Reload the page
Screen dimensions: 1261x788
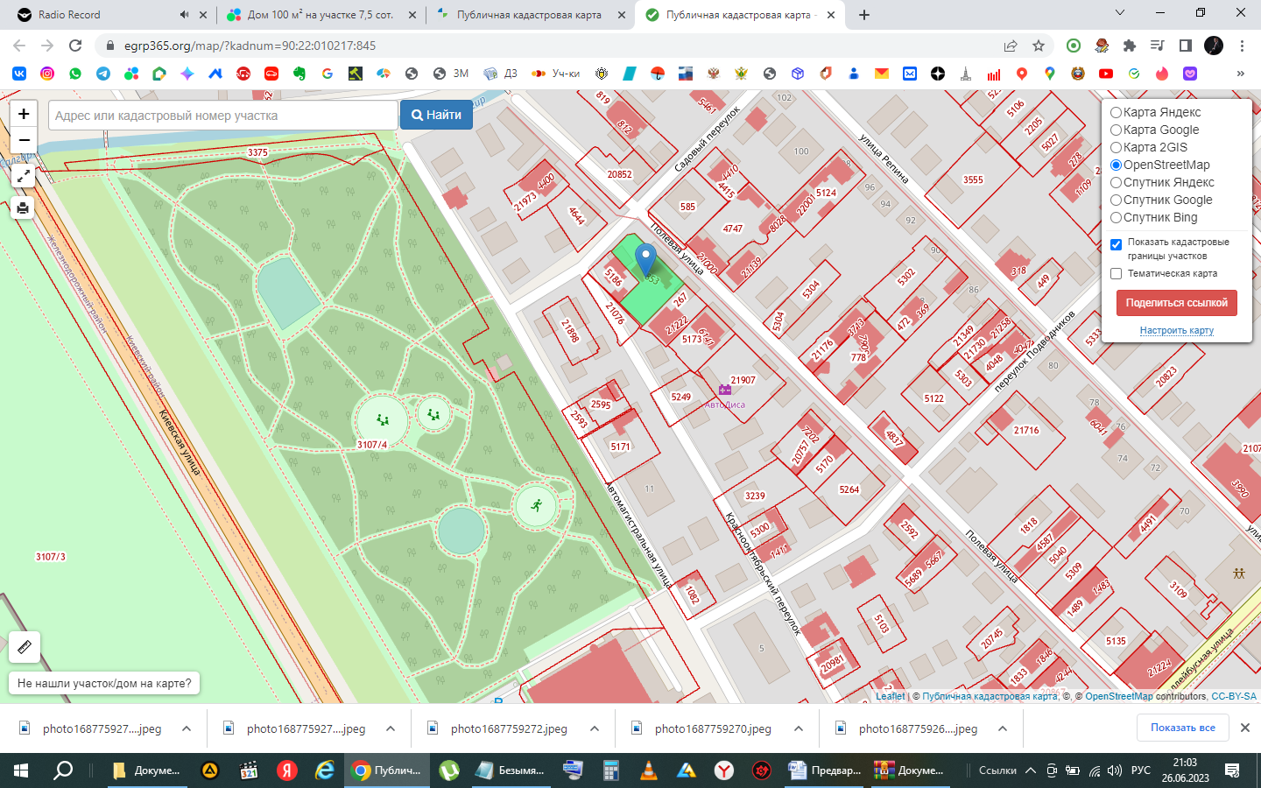coord(75,46)
